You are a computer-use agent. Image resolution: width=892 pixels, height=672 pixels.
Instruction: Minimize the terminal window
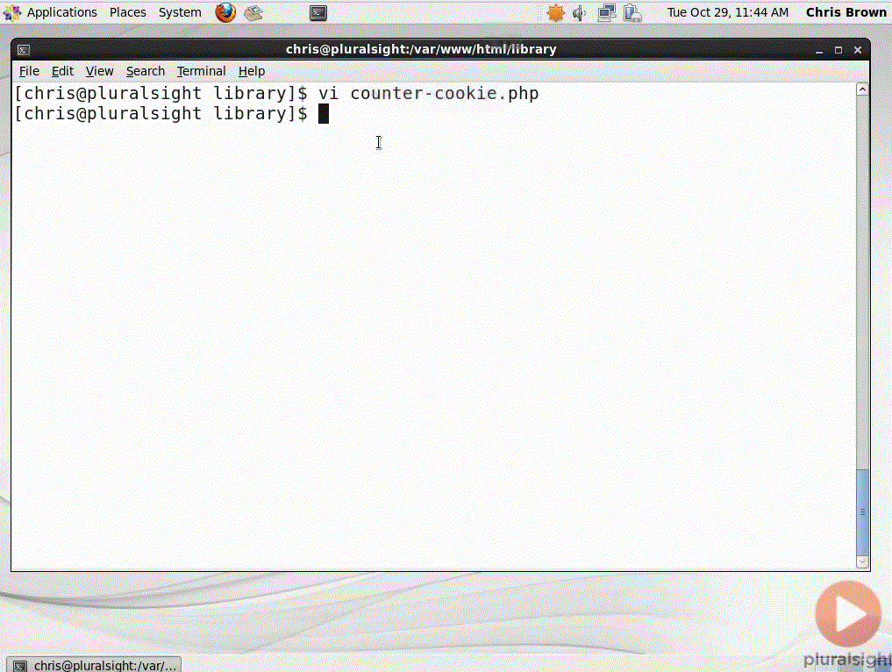point(819,51)
